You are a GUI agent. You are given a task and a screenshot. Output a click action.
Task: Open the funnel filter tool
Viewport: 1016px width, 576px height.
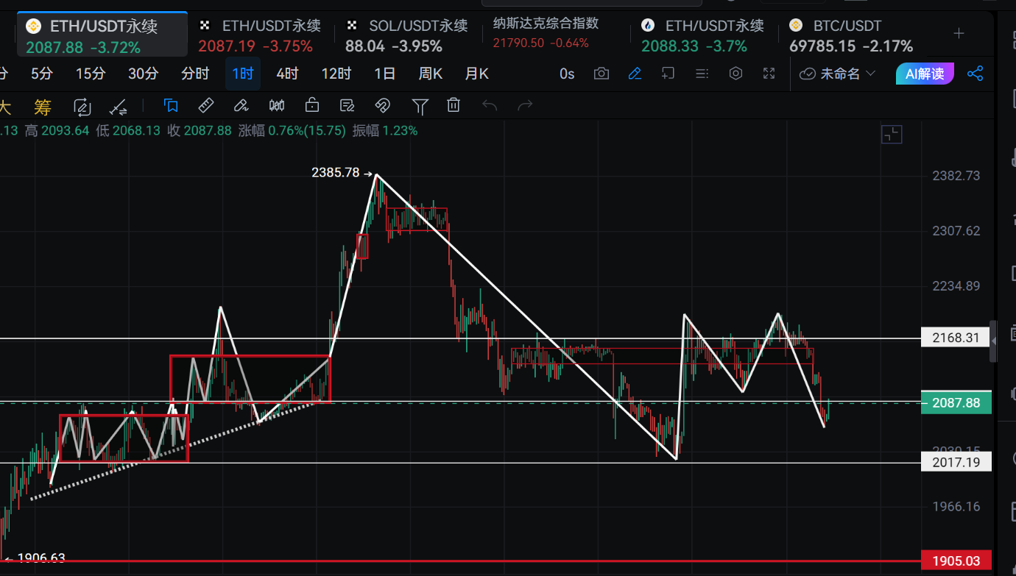click(420, 106)
